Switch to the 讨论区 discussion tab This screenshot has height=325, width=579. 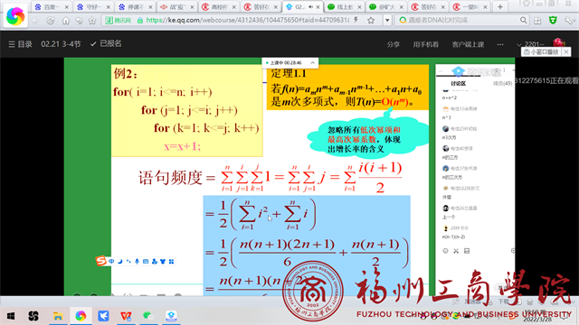point(459,84)
